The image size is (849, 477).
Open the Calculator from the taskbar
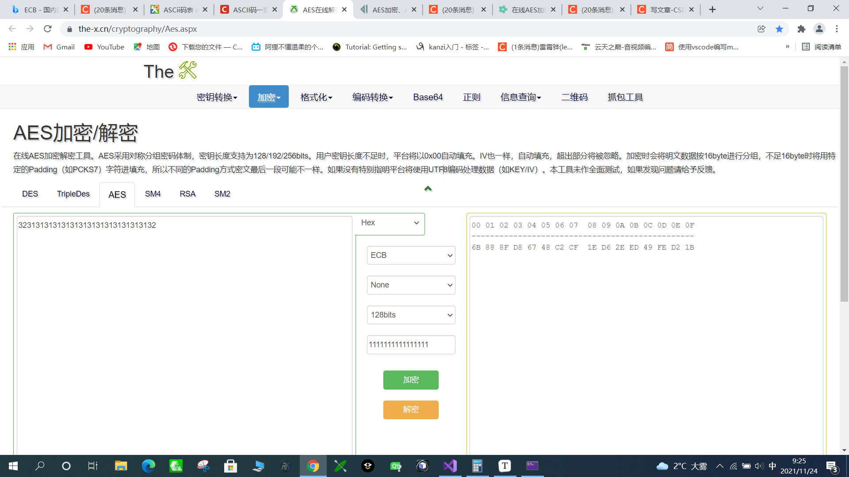pos(477,466)
